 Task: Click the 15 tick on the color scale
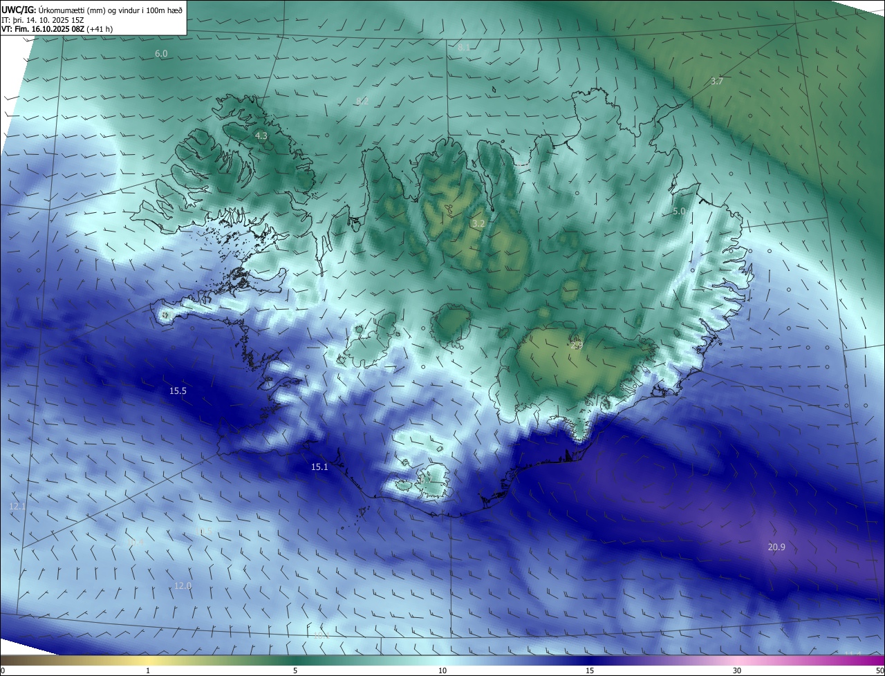coord(590,671)
